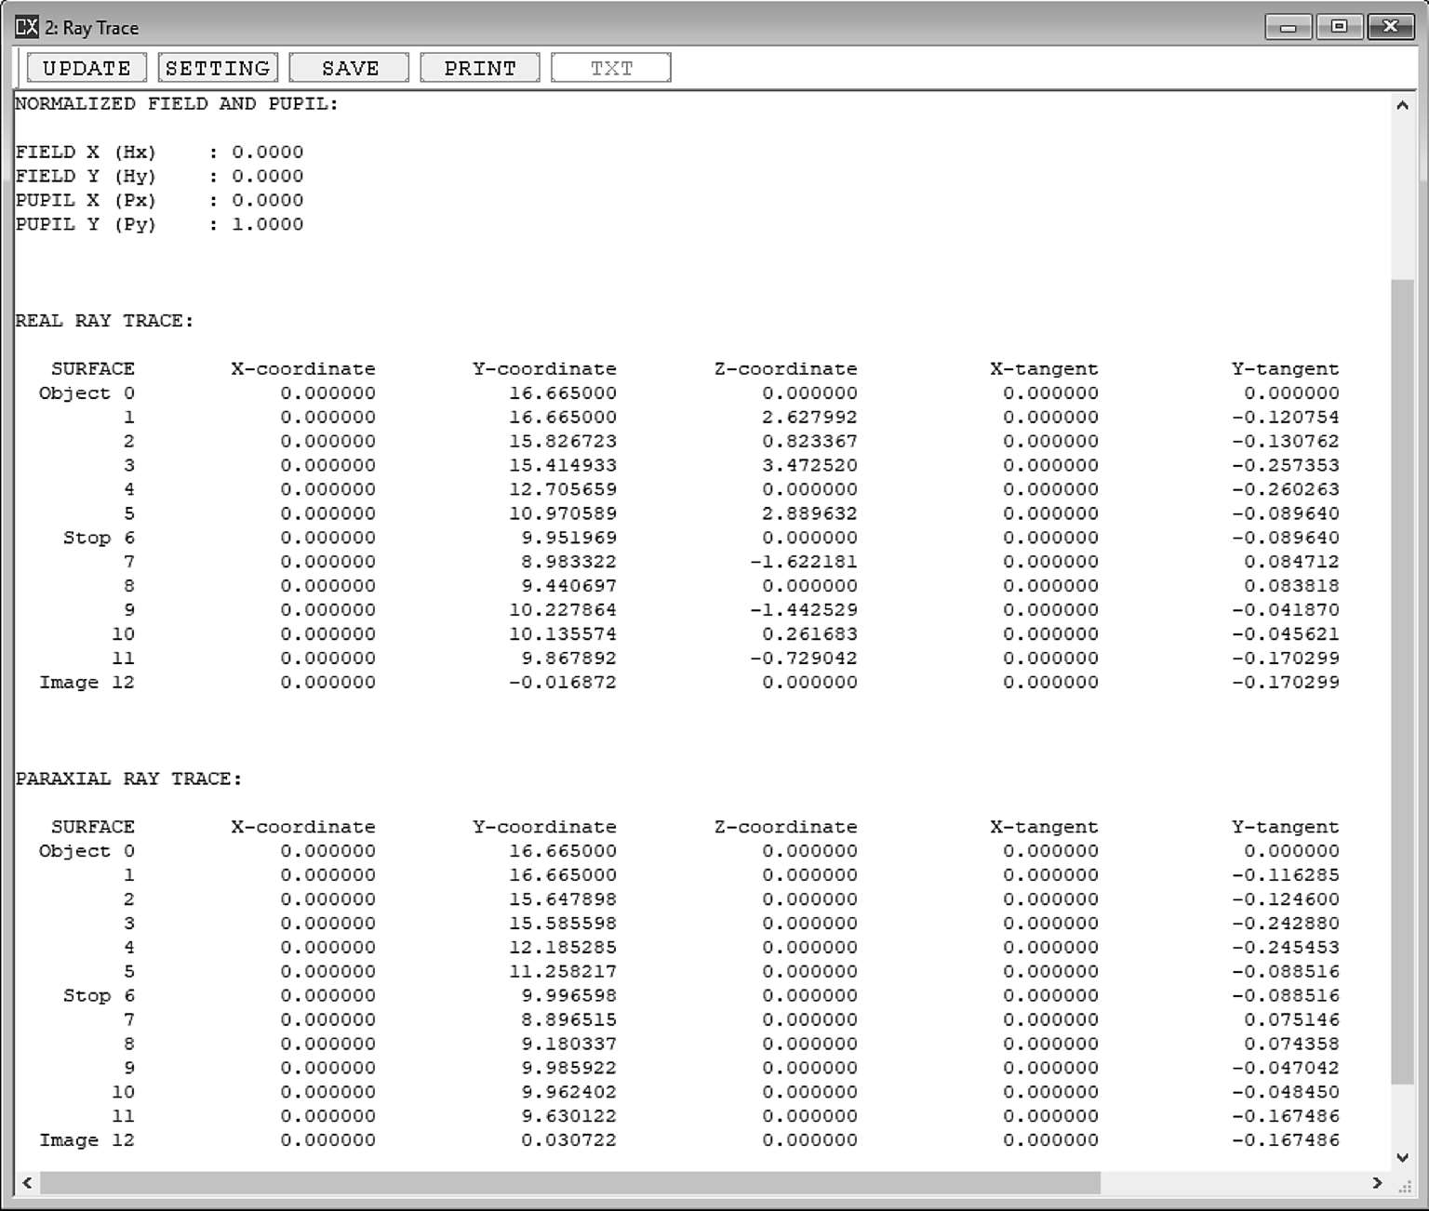Print the ray trace via PRINT
This screenshot has width=1429, height=1211.
479,68
